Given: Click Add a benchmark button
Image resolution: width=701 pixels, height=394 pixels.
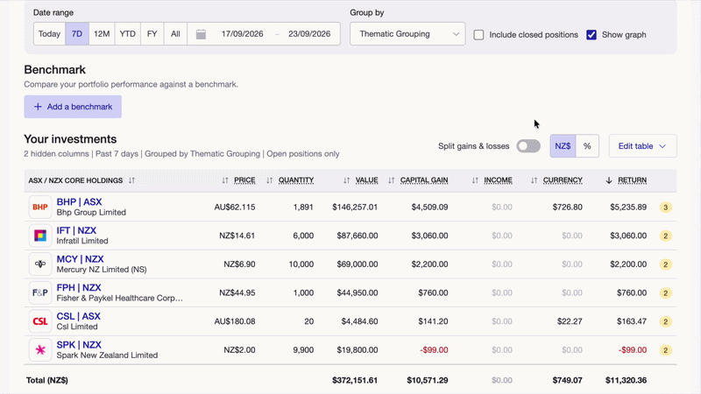Looking at the screenshot, I should pos(73,107).
